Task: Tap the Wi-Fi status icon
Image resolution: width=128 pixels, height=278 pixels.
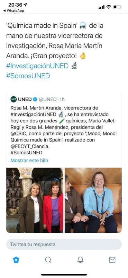Action: pyautogui.click(x=109, y=7)
